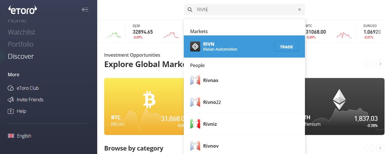
Task: Collapse the sidebar with the arrow icon
Action: tap(85, 9)
